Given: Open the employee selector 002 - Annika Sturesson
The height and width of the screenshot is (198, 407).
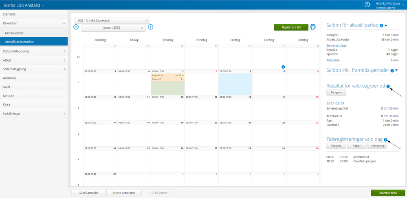Looking at the screenshot, I should pos(112,20).
